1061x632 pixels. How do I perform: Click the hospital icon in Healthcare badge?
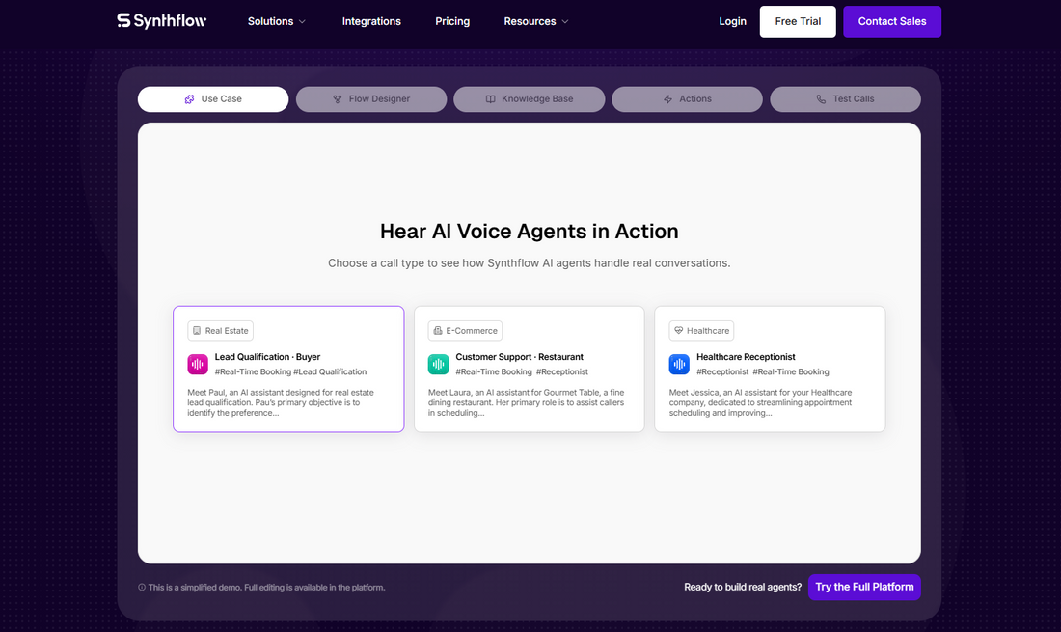[x=681, y=330]
